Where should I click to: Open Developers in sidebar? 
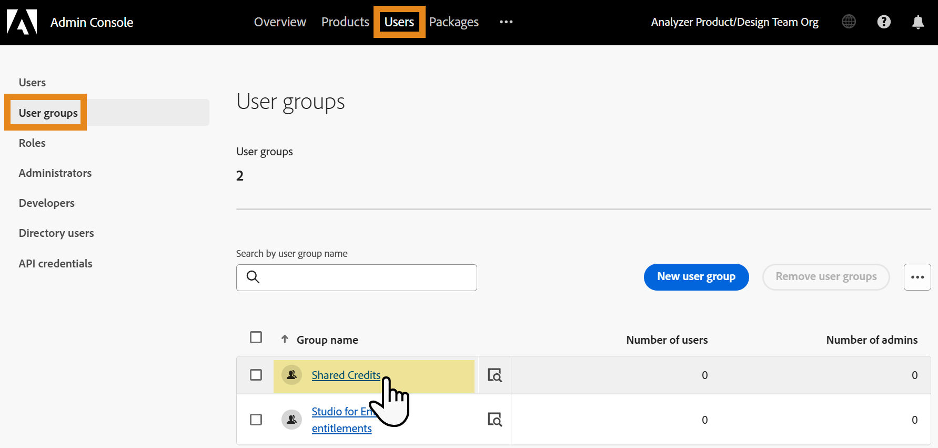point(47,203)
